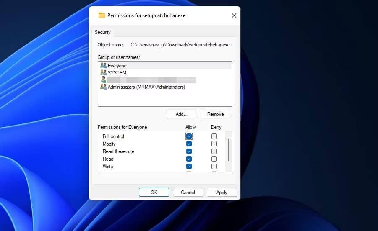Close the Permissions dialog
This screenshot has width=378, height=231.
234,15
